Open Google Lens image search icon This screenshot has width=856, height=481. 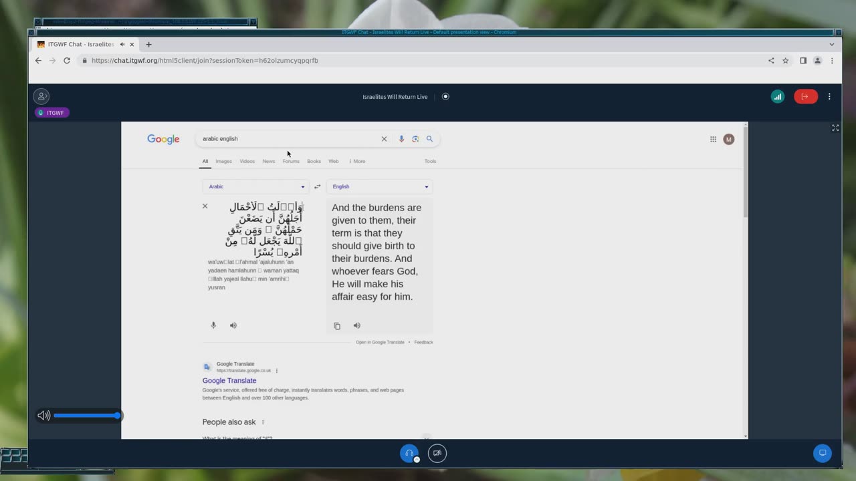[x=415, y=139]
